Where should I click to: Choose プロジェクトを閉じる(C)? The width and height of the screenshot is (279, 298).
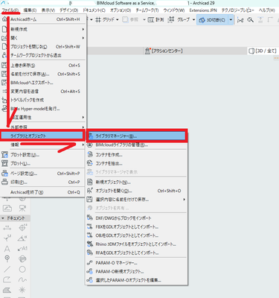pos(43,47)
